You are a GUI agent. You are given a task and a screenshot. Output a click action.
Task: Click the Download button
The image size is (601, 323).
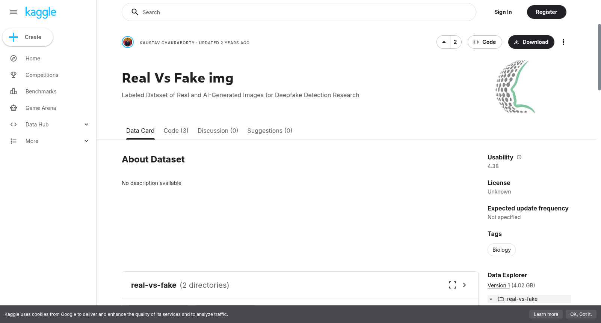coord(531,42)
